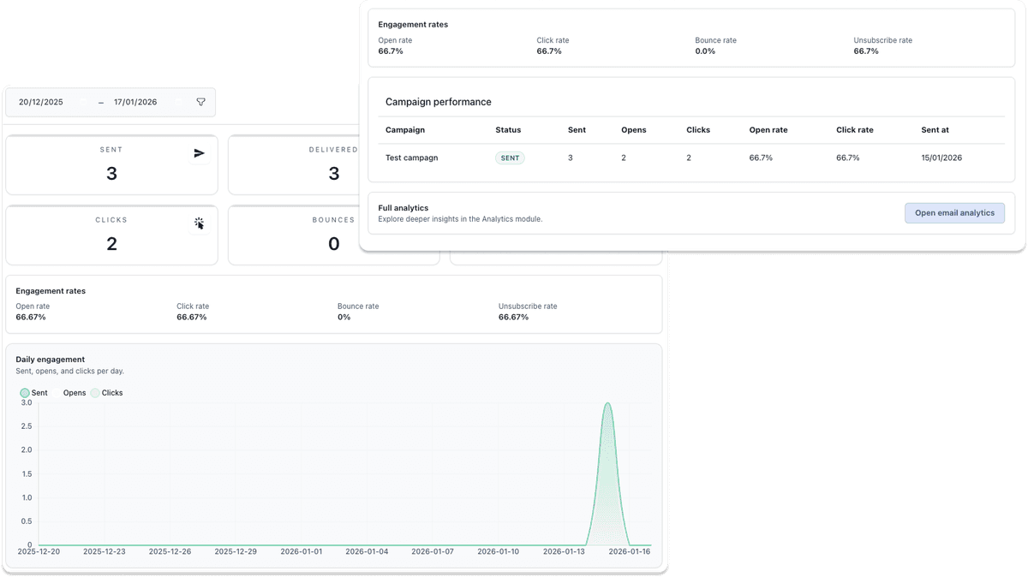The width and height of the screenshot is (1028, 577).
Task: Click the Open email analytics button
Action: click(954, 212)
